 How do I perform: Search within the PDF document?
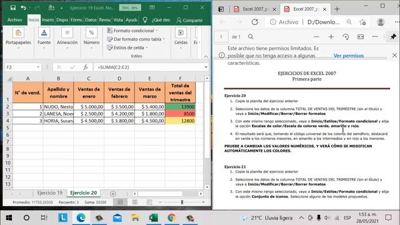click(251, 37)
